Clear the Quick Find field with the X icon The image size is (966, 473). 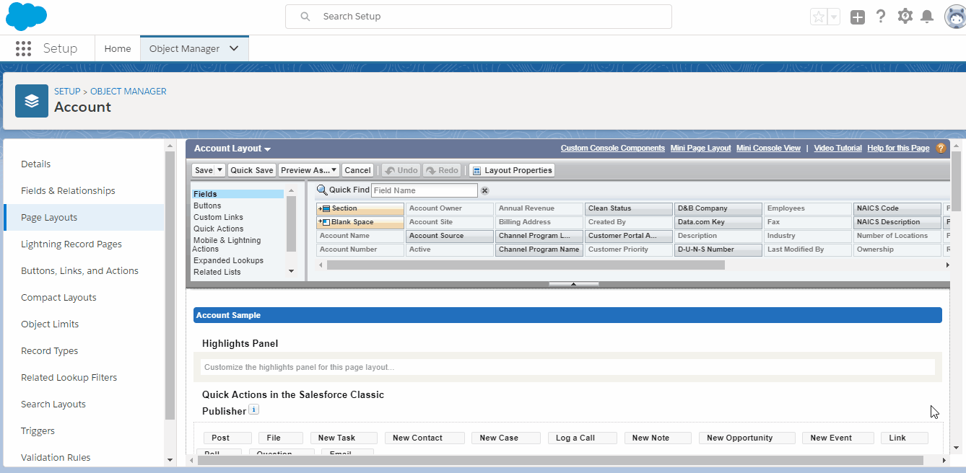tap(485, 190)
